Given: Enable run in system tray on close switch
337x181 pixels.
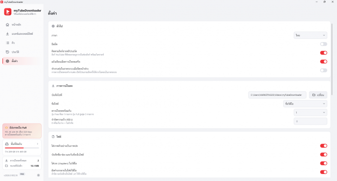Looking at the screenshot, I should click(324, 70).
